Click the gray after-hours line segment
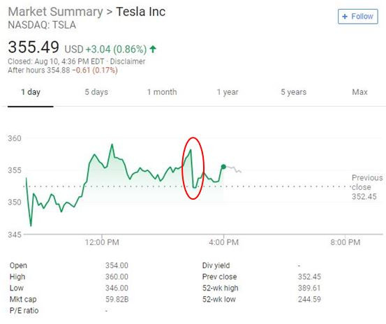 pyautogui.click(x=234, y=169)
